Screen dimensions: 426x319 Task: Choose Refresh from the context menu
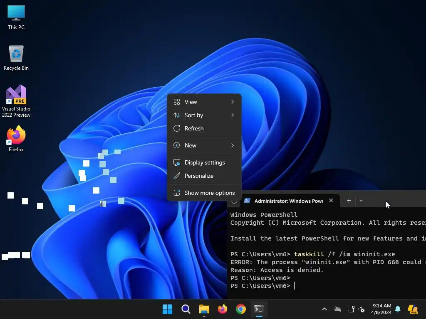204,128
